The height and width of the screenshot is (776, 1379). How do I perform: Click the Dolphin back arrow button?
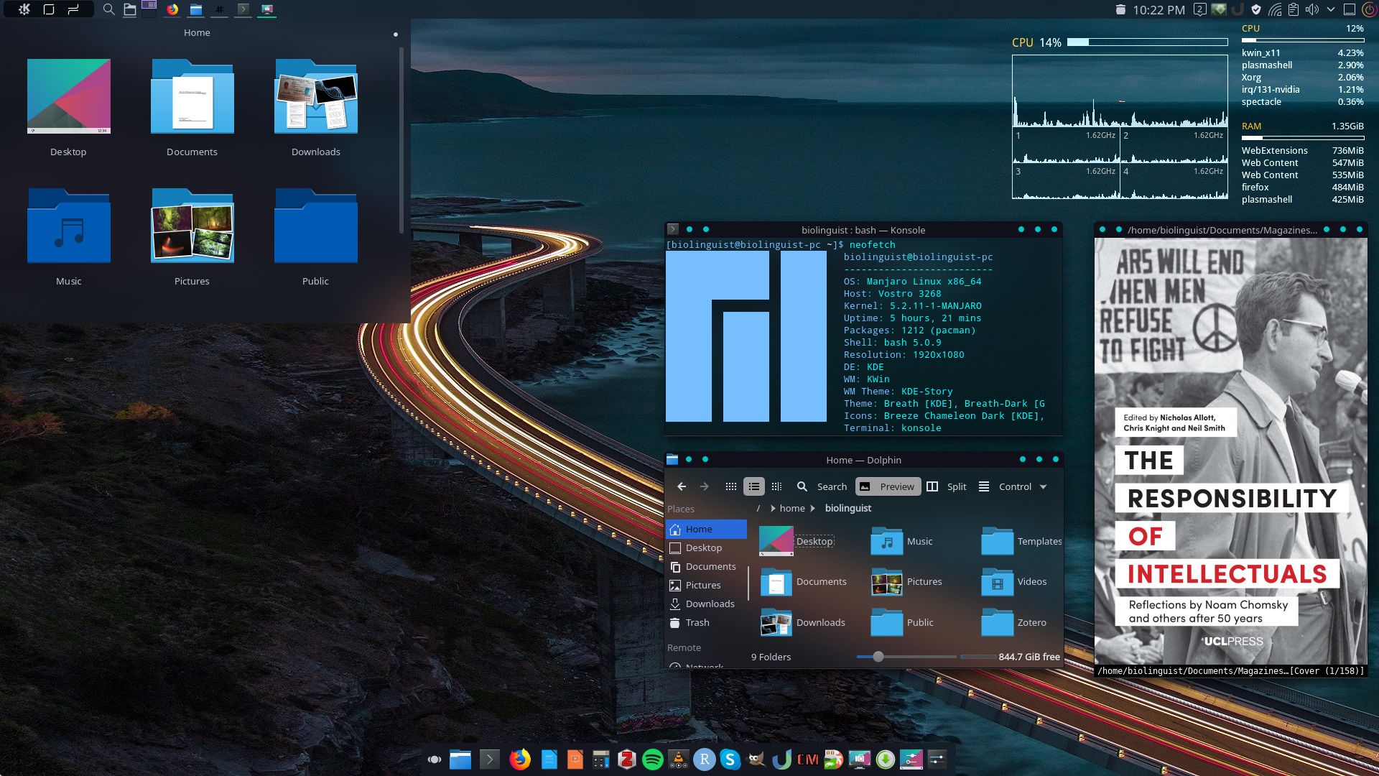[682, 486]
